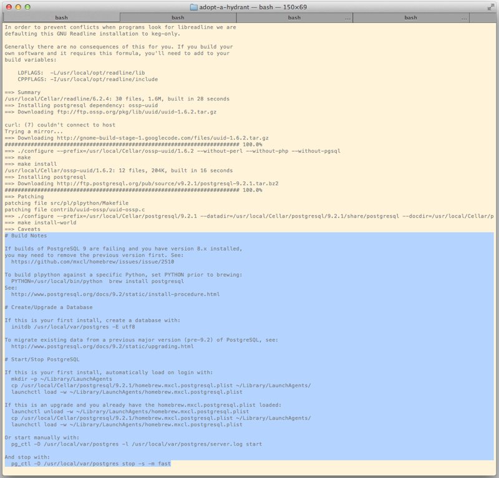Zoom the window with the green button
The image size is (499, 478).
tap(29, 7)
